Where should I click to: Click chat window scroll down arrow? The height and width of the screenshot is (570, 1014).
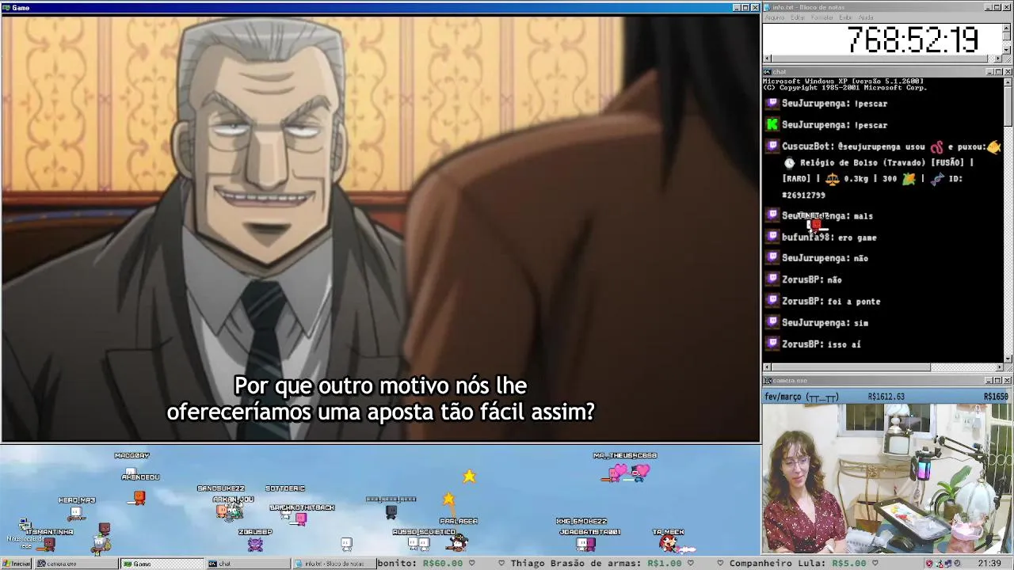(1008, 358)
